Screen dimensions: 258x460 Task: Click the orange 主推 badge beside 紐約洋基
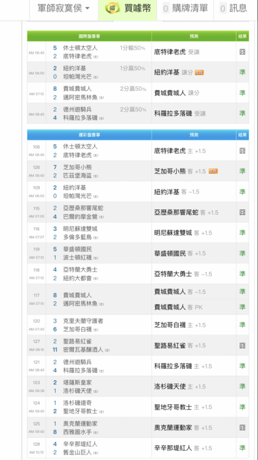[199, 73]
